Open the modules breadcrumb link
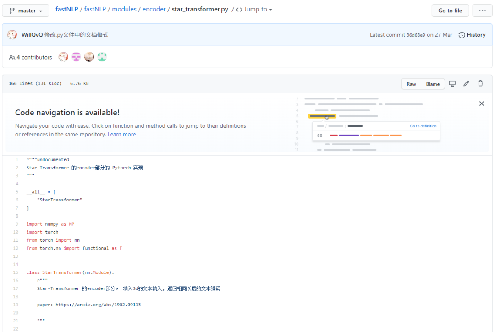The height and width of the screenshot is (332, 495). pos(124,9)
